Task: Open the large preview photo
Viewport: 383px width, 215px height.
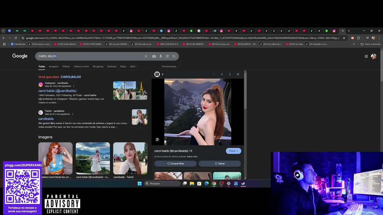Action: point(197,112)
